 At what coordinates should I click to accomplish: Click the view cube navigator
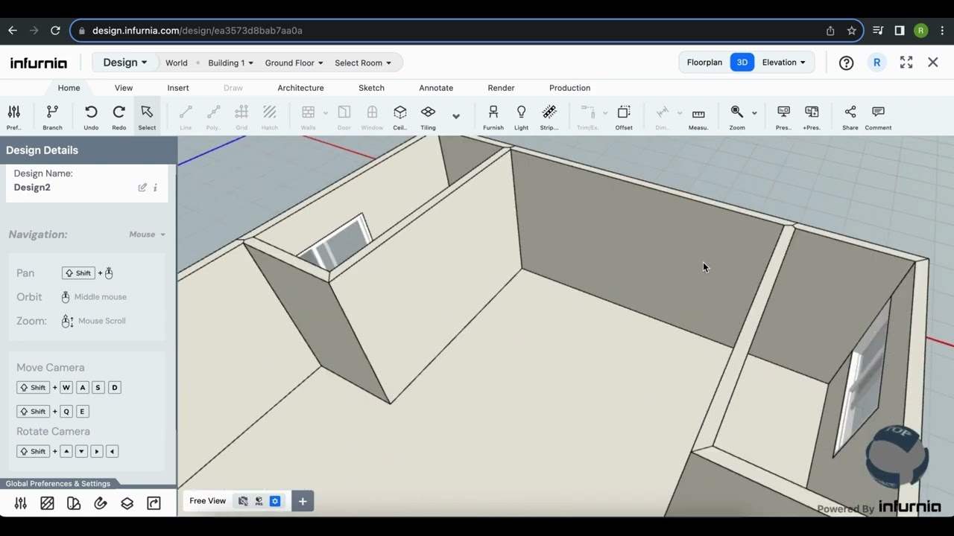click(x=897, y=456)
